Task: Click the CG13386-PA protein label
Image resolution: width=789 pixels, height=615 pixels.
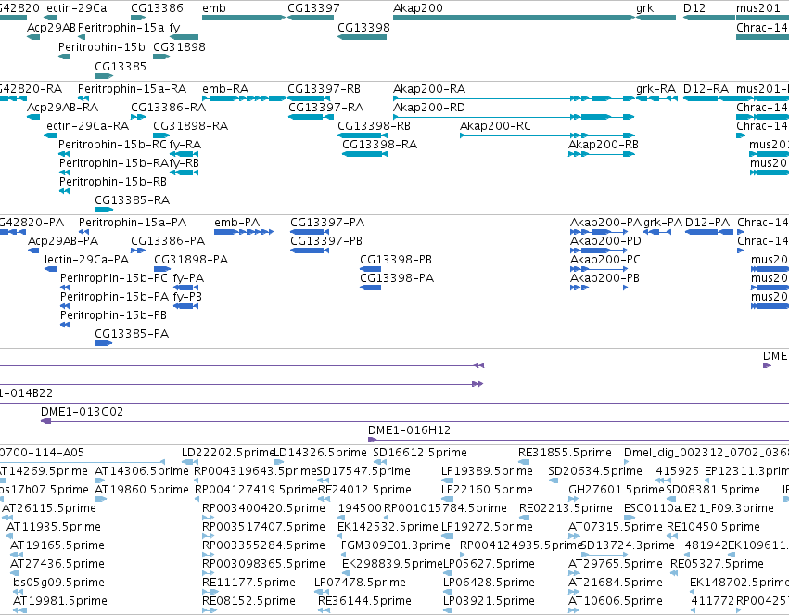Action: click(x=168, y=241)
